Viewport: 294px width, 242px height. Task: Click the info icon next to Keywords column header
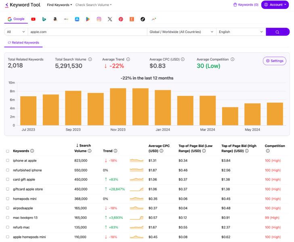point(32,151)
